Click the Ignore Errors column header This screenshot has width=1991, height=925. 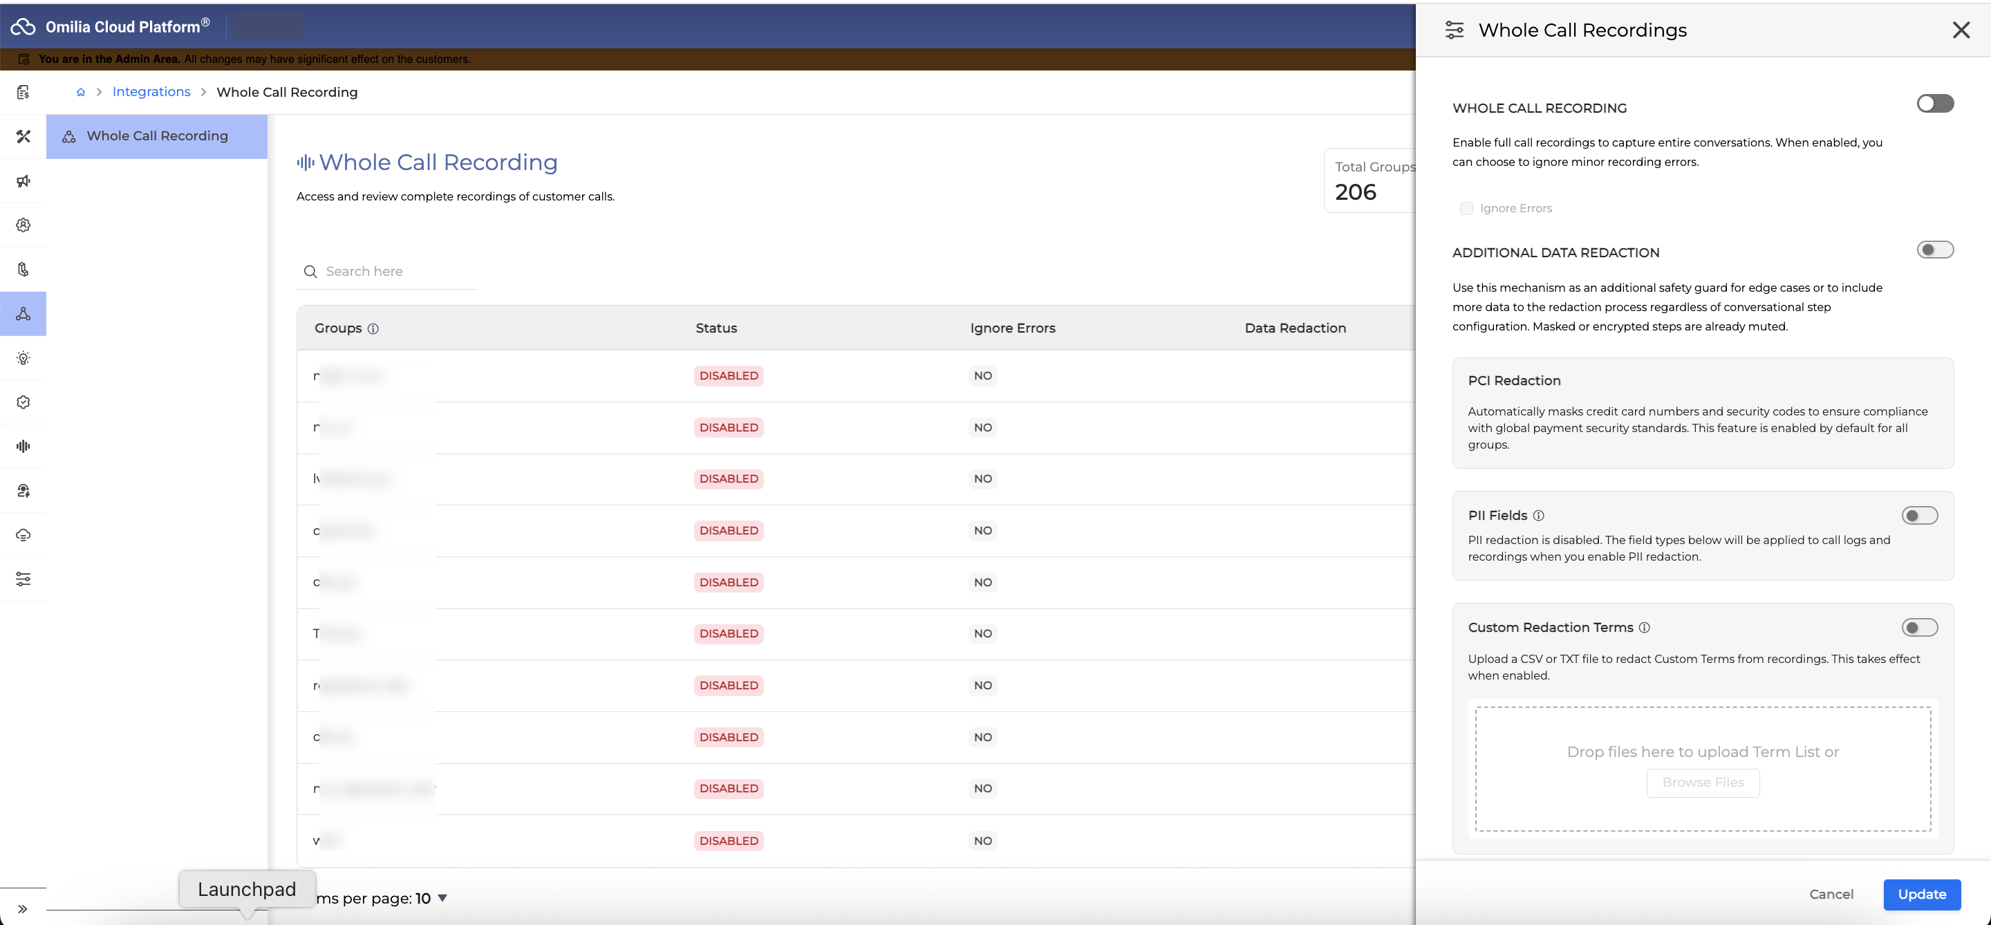click(1013, 328)
